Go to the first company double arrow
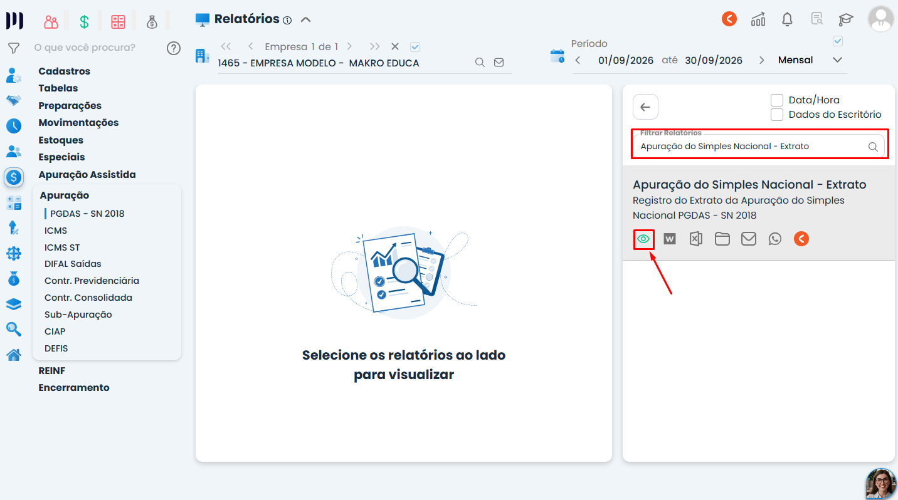Viewport: 898px width, 500px height. pyautogui.click(x=226, y=46)
